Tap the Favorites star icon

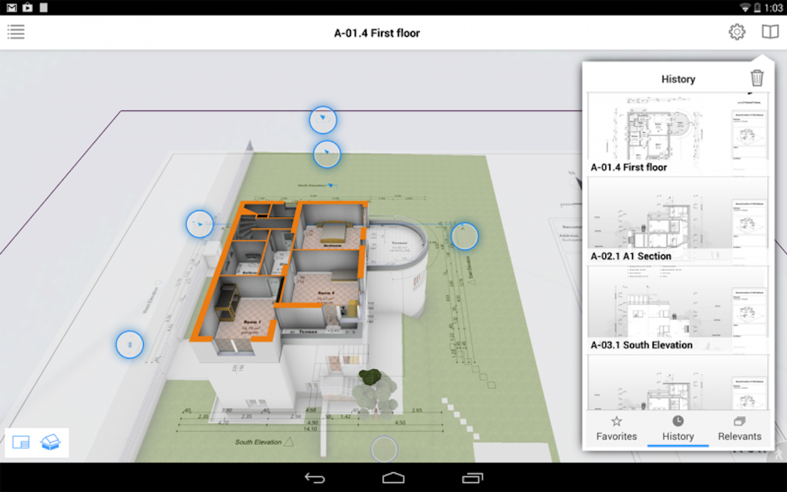coord(616,423)
